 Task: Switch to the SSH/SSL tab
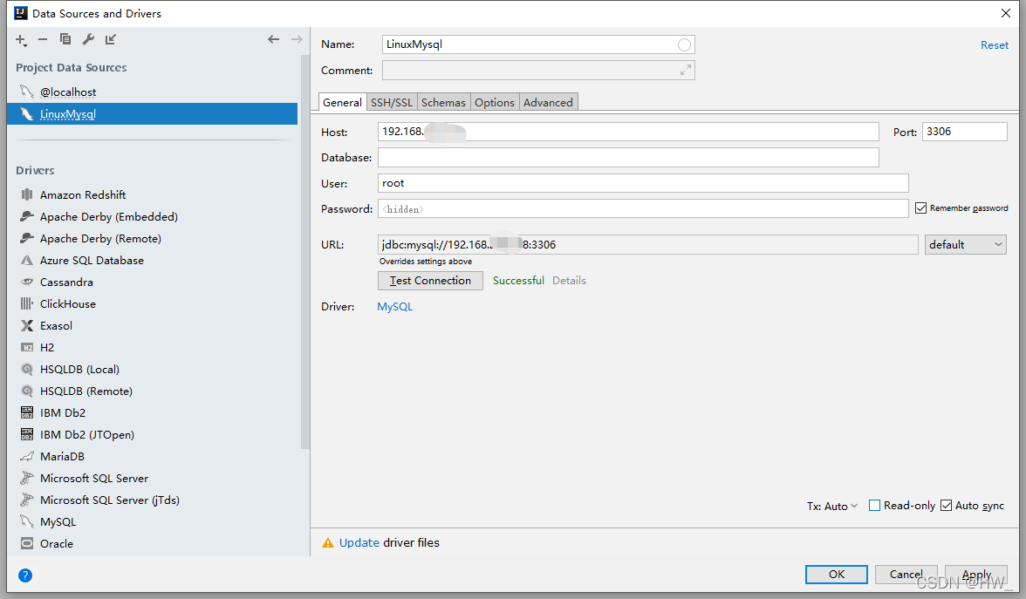[391, 102]
